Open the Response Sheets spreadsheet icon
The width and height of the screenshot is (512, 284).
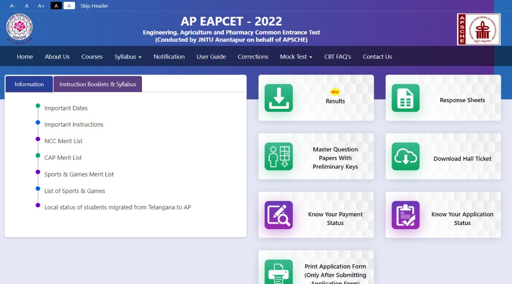click(405, 98)
